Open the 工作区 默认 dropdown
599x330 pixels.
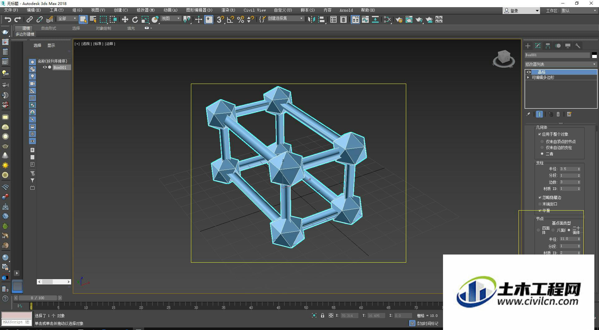(x=579, y=11)
